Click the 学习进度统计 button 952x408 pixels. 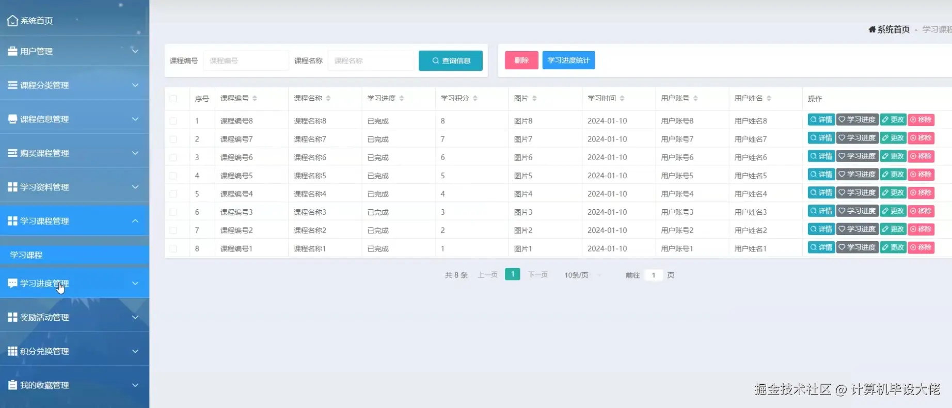pos(568,60)
